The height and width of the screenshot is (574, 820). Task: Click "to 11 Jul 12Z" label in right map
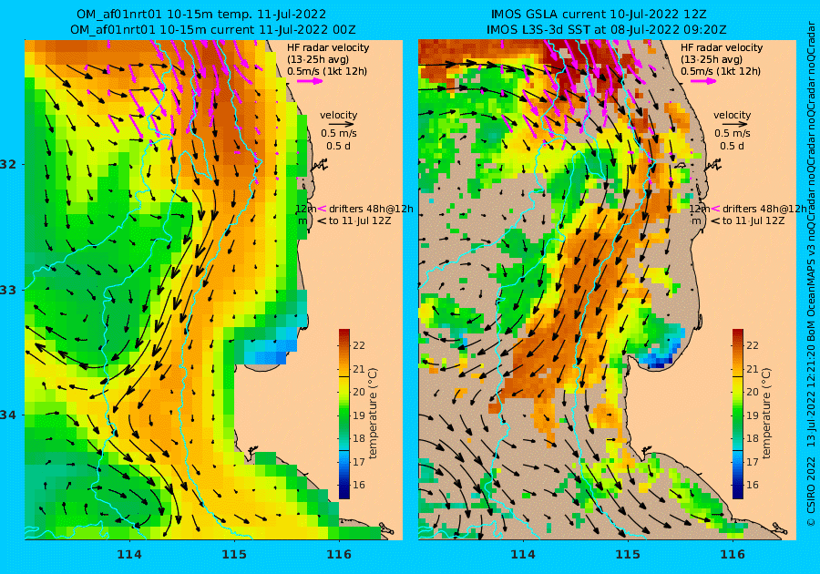[753, 220]
